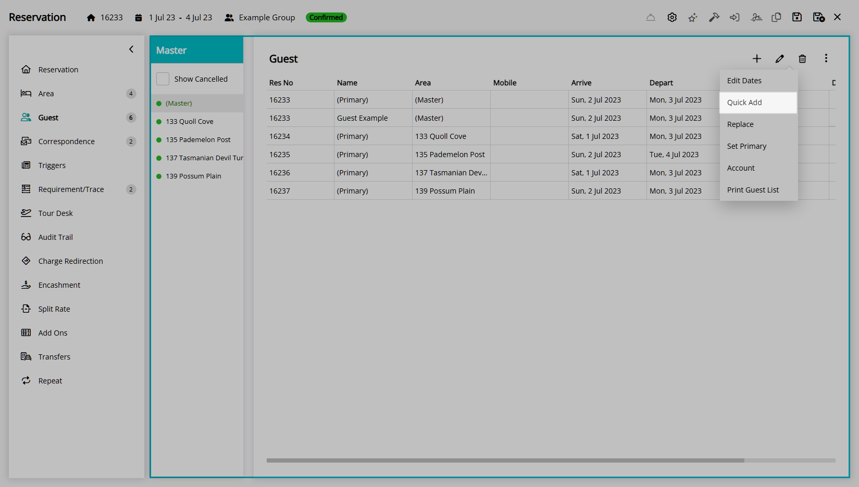This screenshot has height=487, width=859.
Task: Click the star rating icon in header
Action: click(693, 17)
